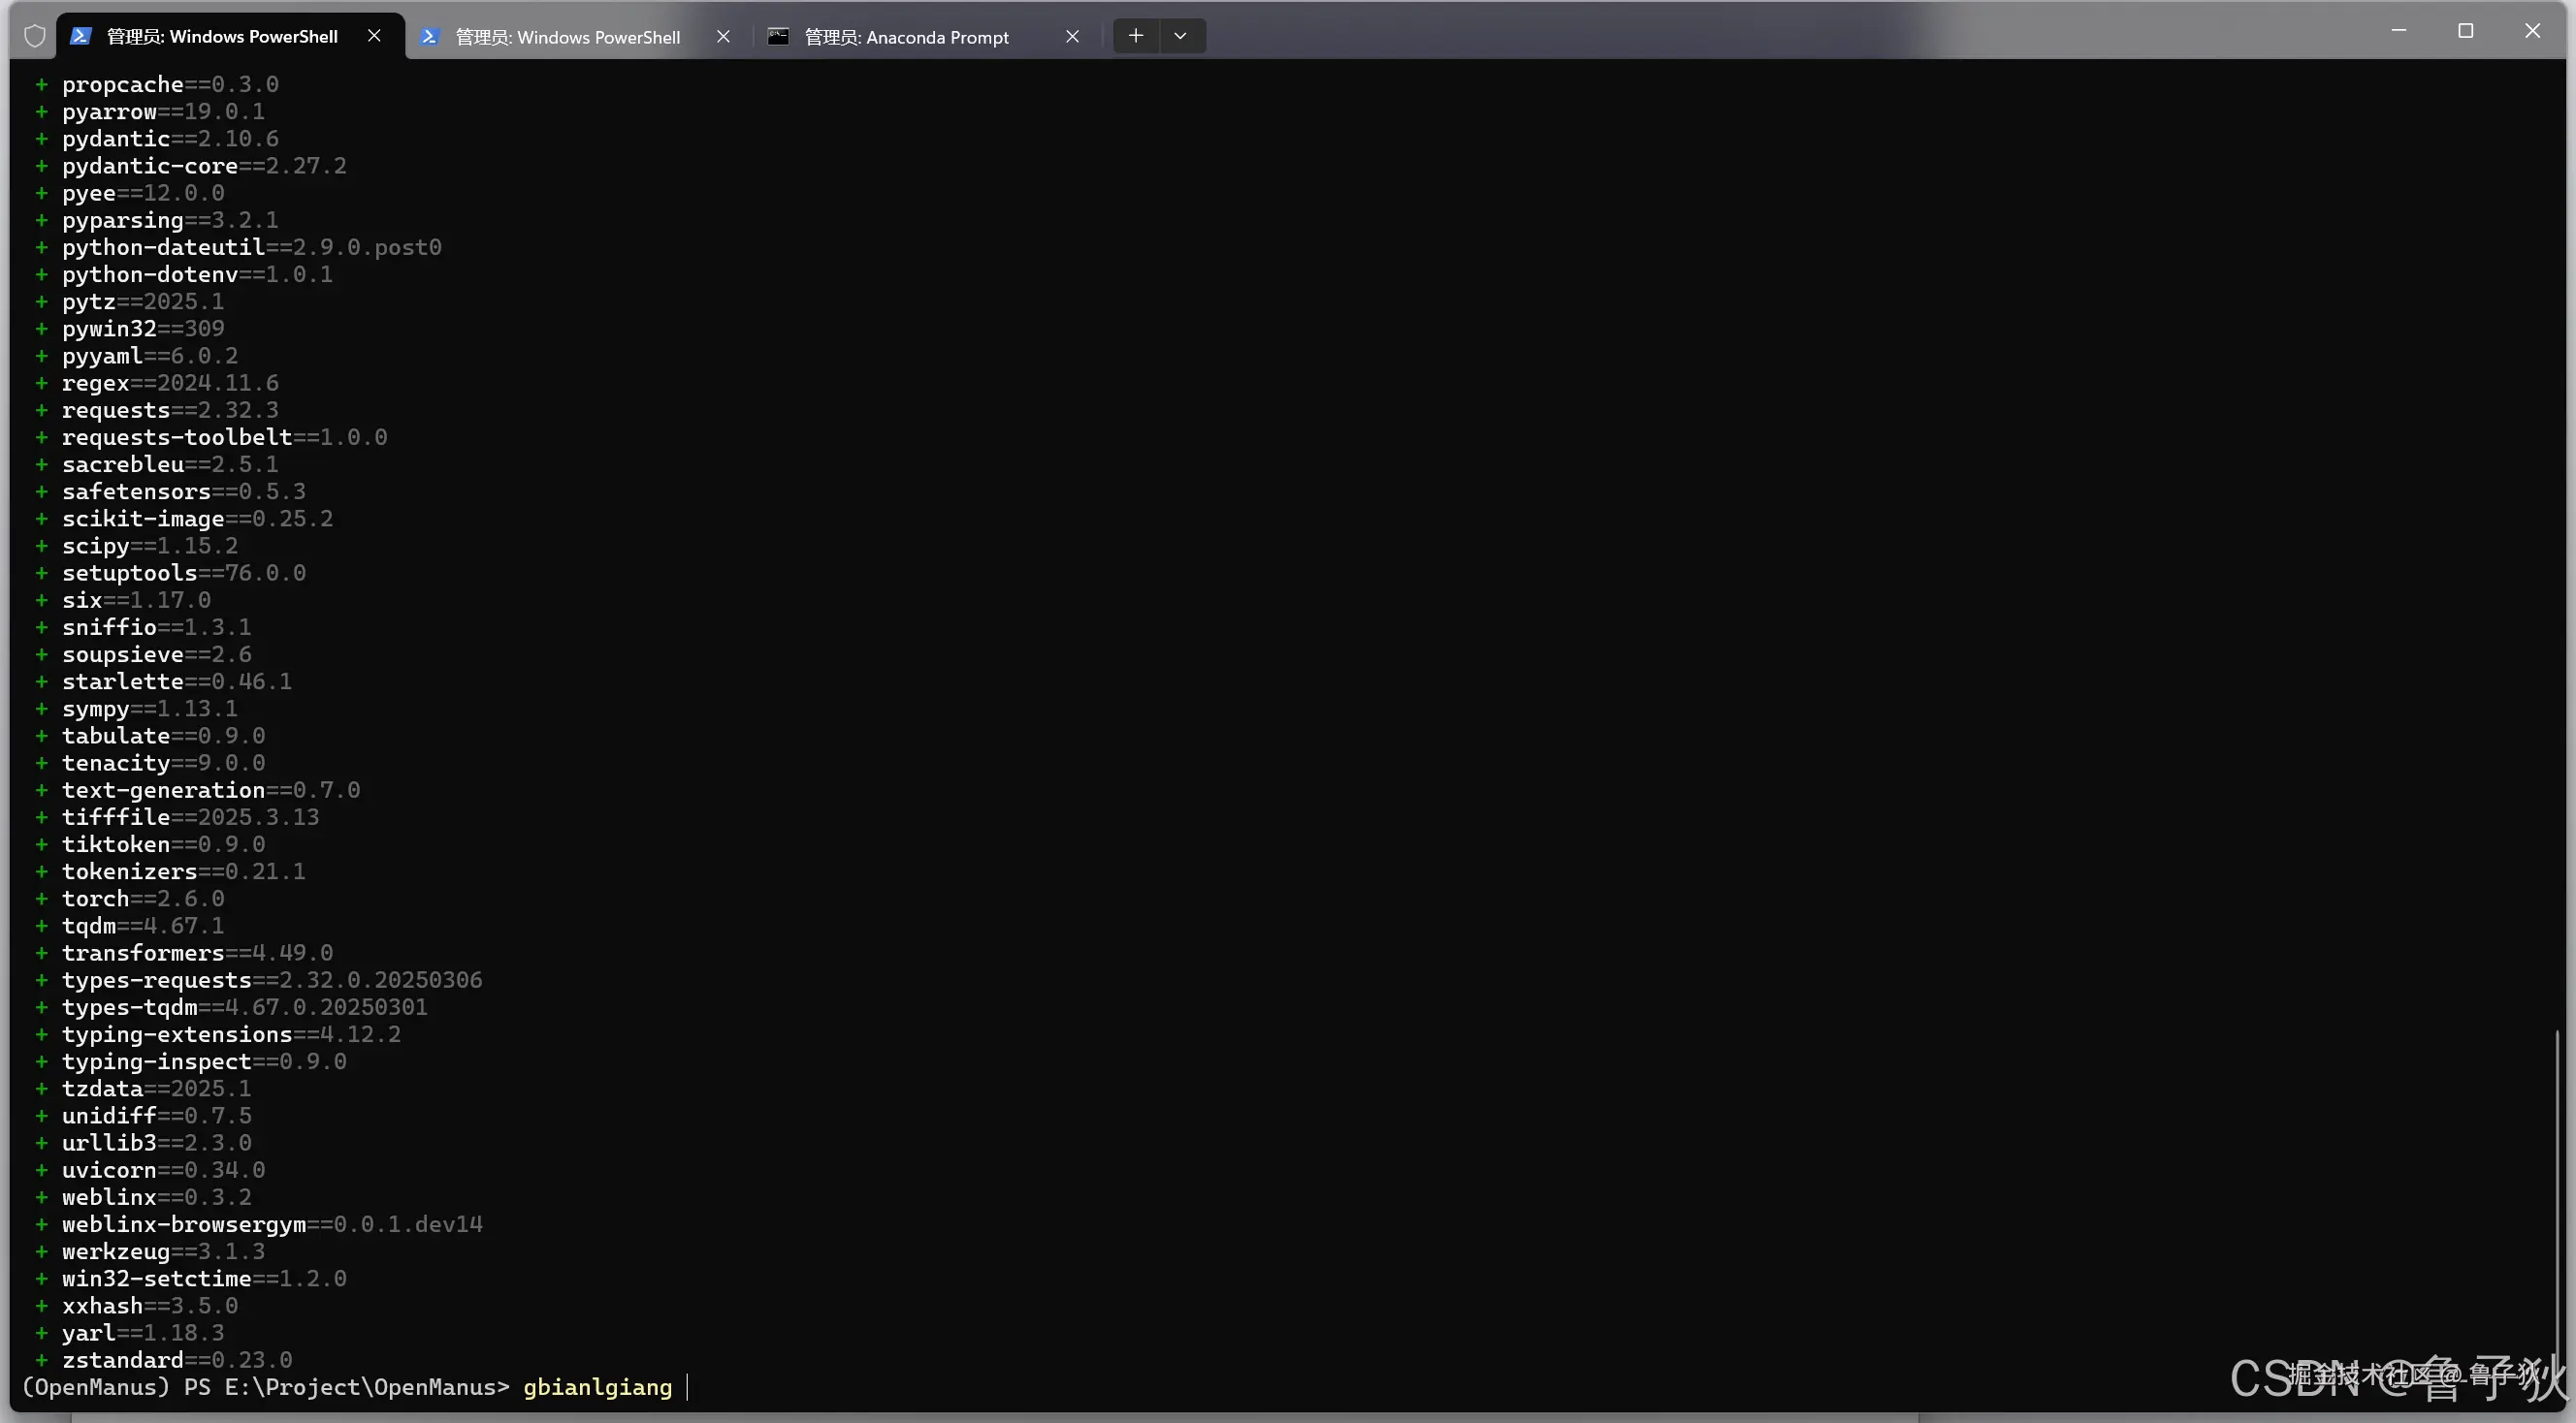Switch to the Anaconda Prompt tab

click(906, 37)
